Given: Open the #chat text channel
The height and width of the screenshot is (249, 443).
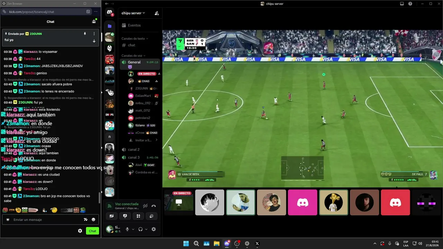Looking at the screenshot, I should pos(140,45).
